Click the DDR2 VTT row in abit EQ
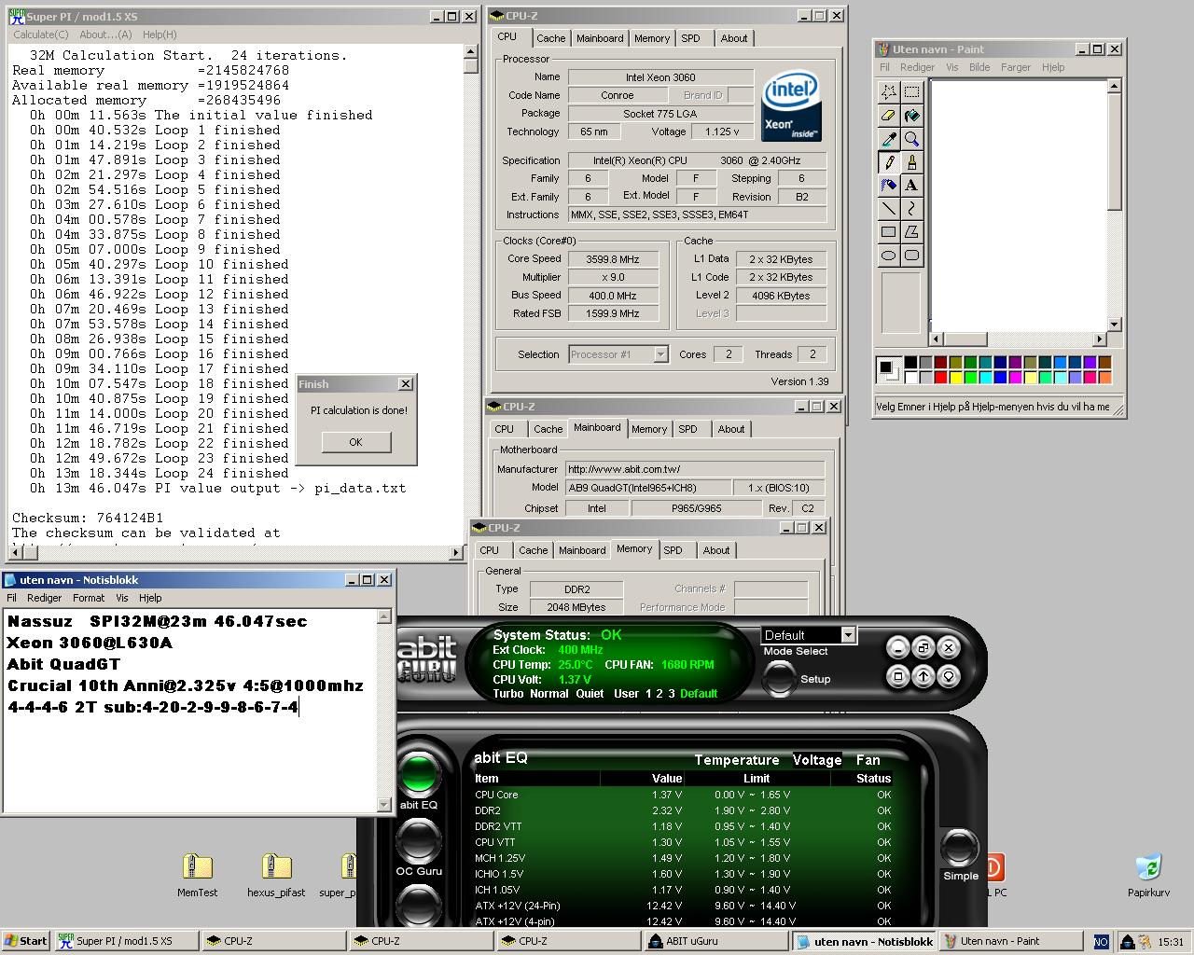1194x955 pixels. pyautogui.click(x=683, y=827)
